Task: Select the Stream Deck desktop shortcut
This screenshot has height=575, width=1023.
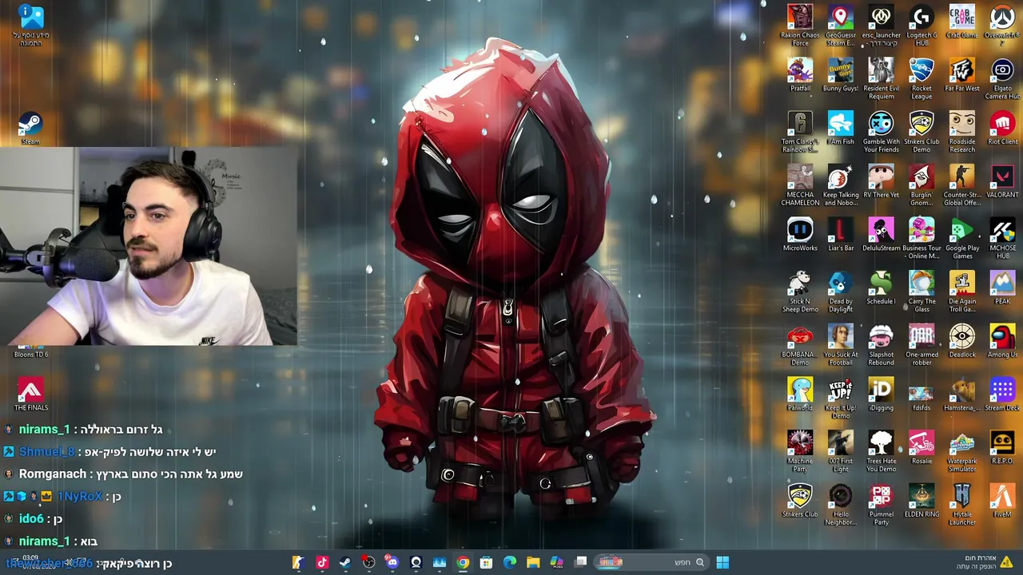Action: (x=1002, y=395)
